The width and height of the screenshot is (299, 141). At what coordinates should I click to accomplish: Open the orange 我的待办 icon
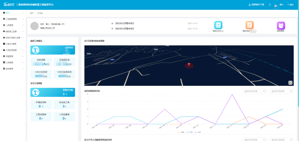tap(249, 25)
